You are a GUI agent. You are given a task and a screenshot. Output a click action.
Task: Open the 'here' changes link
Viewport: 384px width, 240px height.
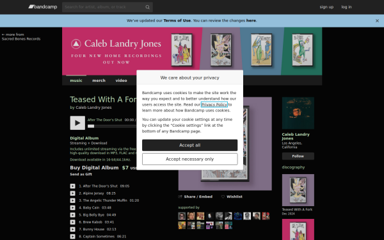pyautogui.click(x=251, y=20)
